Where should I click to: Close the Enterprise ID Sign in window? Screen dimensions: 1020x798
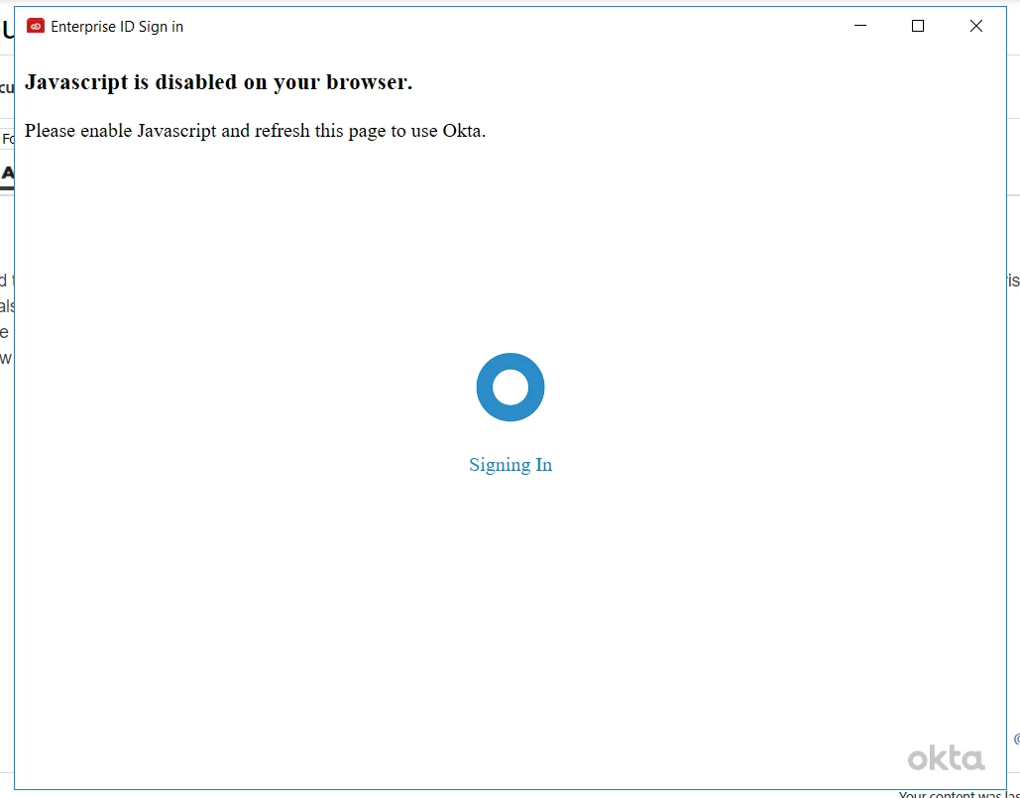pyautogui.click(x=975, y=26)
